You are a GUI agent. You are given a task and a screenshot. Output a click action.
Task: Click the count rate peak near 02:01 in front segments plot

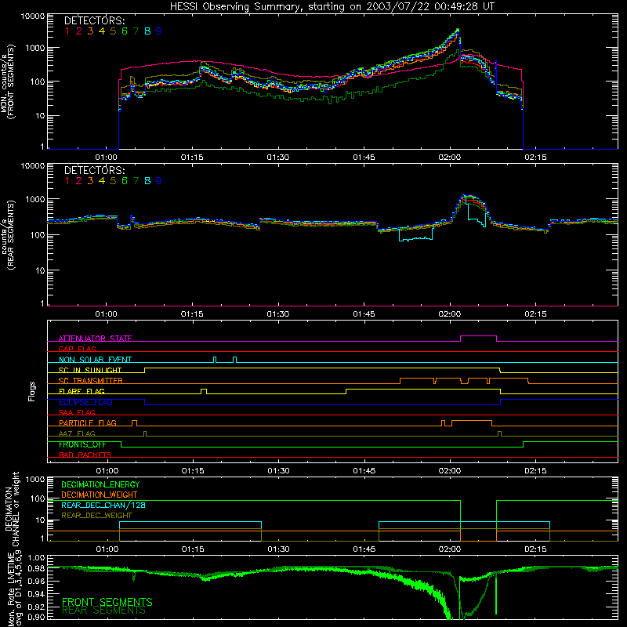pyautogui.click(x=458, y=30)
